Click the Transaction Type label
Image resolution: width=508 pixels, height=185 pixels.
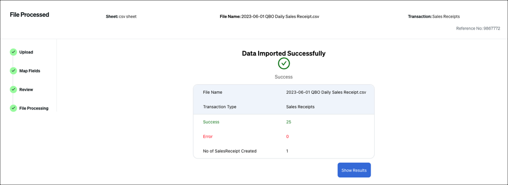click(x=220, y=107)
